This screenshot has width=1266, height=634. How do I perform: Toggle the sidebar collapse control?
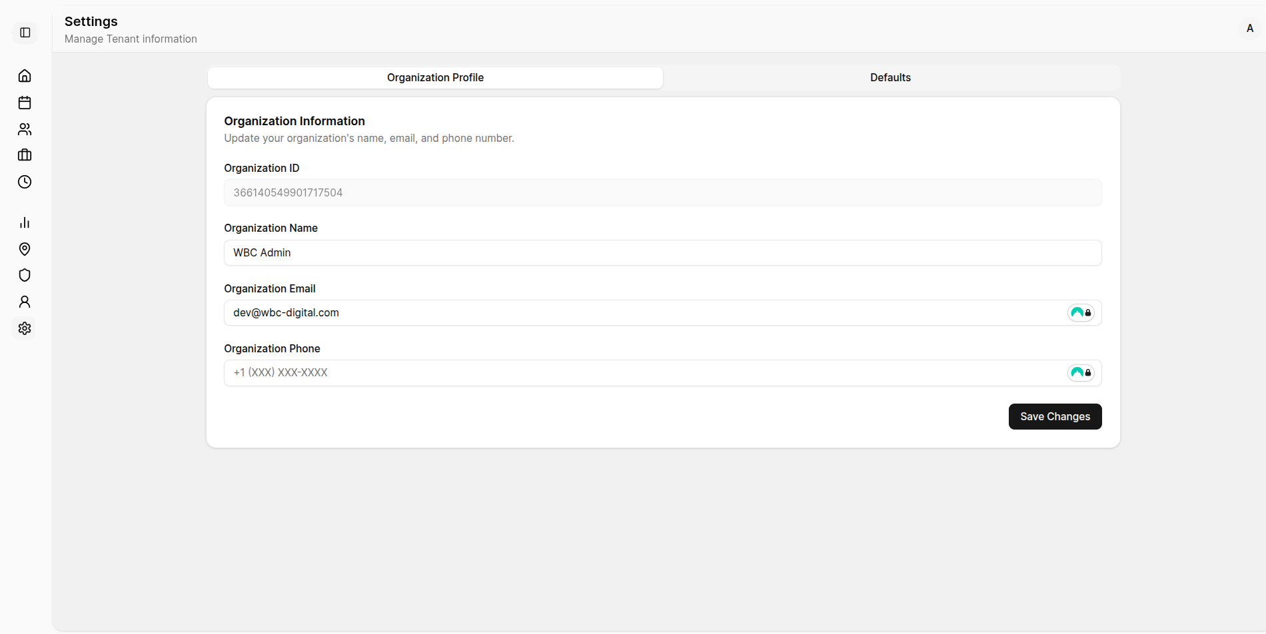[x=25, y=32]
